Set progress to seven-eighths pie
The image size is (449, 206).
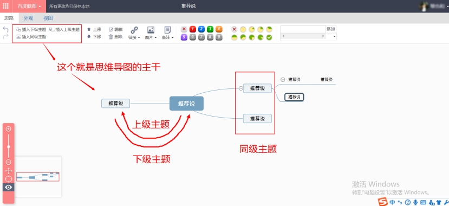click(x=261, y=37)
